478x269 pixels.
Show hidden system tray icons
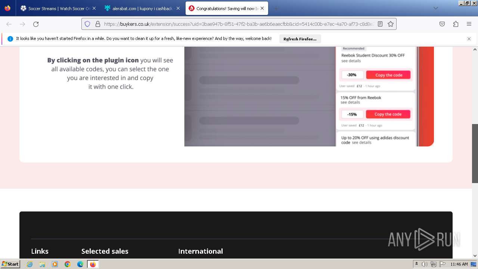point(416,264)
